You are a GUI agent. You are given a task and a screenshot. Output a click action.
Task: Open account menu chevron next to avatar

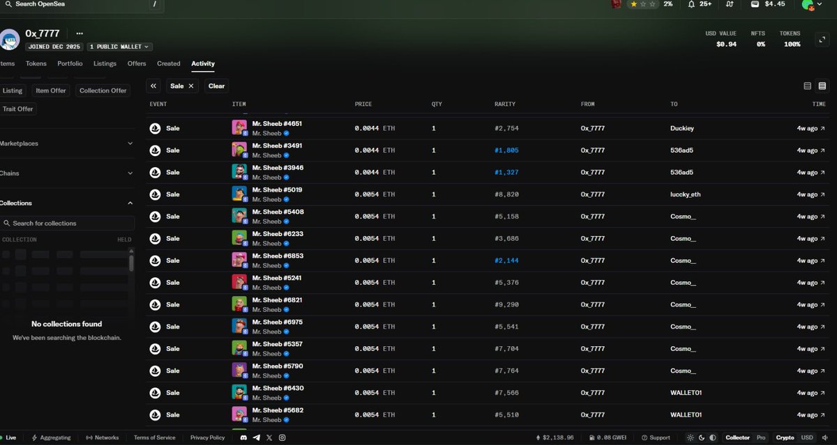tap(819, 4)
